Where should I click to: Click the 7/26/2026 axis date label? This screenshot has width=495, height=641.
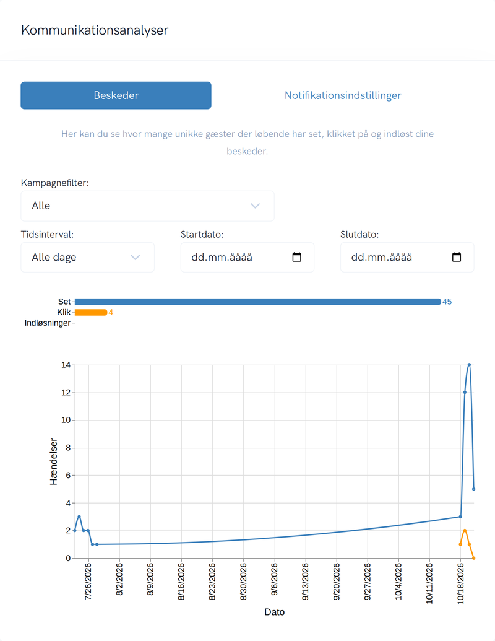[x=88, y=582]
